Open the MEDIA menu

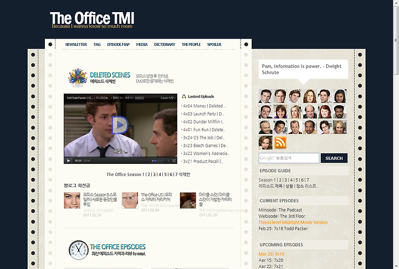tap(142, 44)
